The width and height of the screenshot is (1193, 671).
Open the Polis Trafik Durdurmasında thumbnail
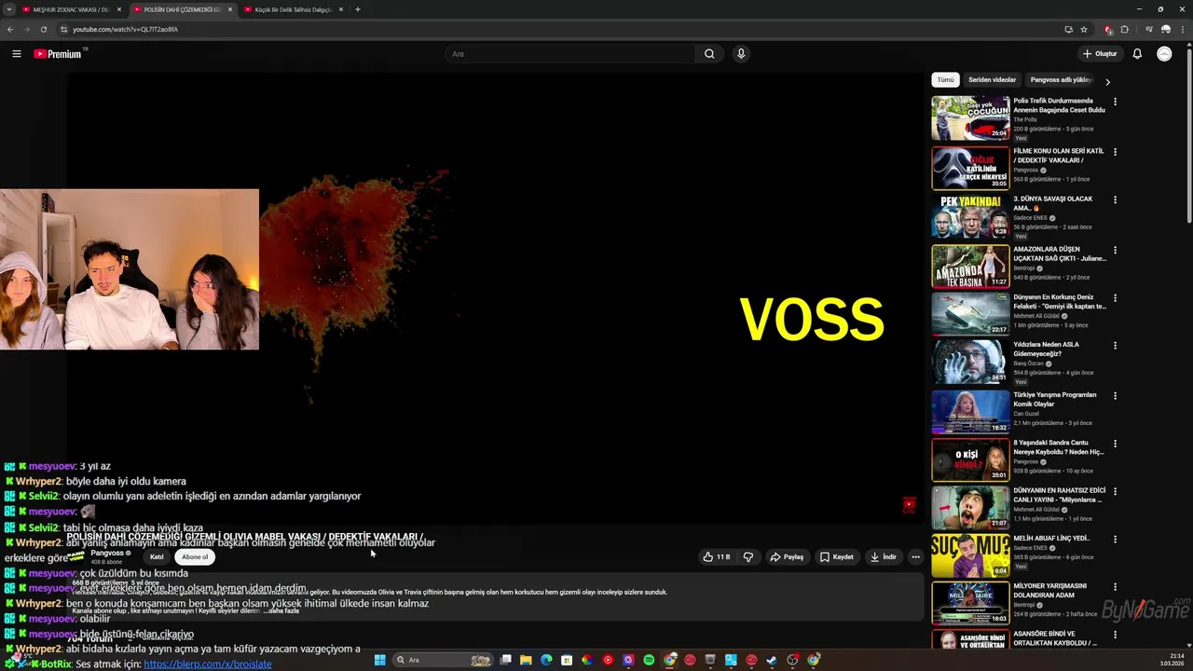970,117
